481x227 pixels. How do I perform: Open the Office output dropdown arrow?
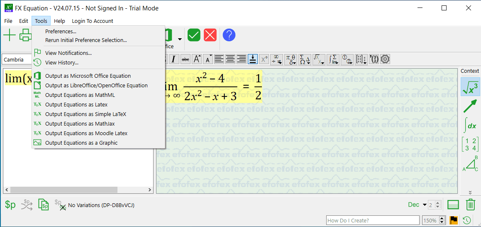click(x=180, y=39)
